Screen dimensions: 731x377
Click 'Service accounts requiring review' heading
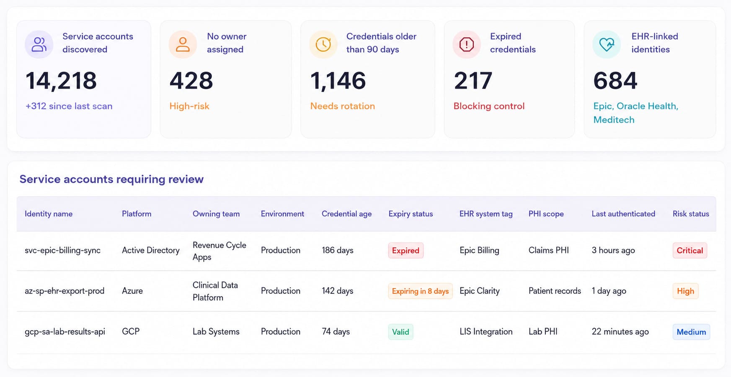111,179
